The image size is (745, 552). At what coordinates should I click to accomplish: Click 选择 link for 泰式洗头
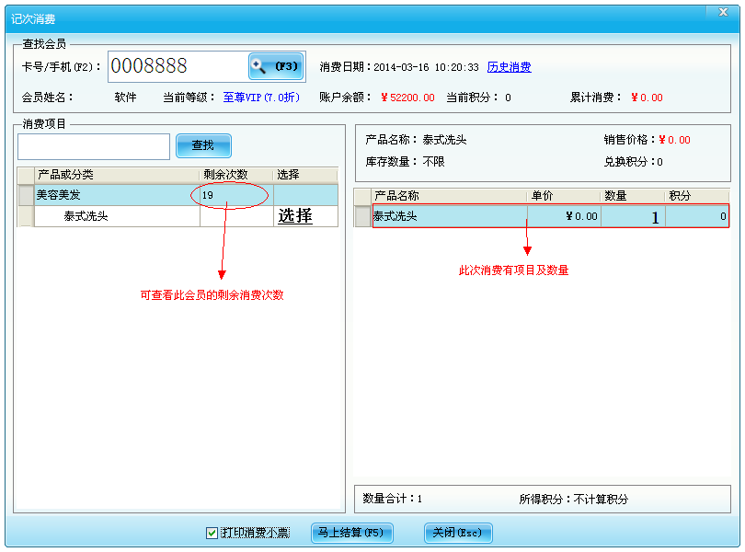pyautogui.click(x=295, y=216)
